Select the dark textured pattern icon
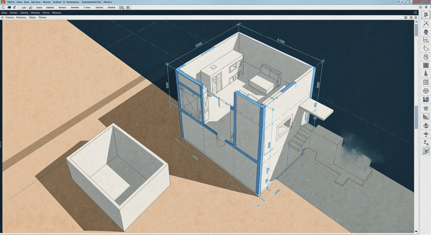This screenshot has height=235, width=431. tap(426, 99)
